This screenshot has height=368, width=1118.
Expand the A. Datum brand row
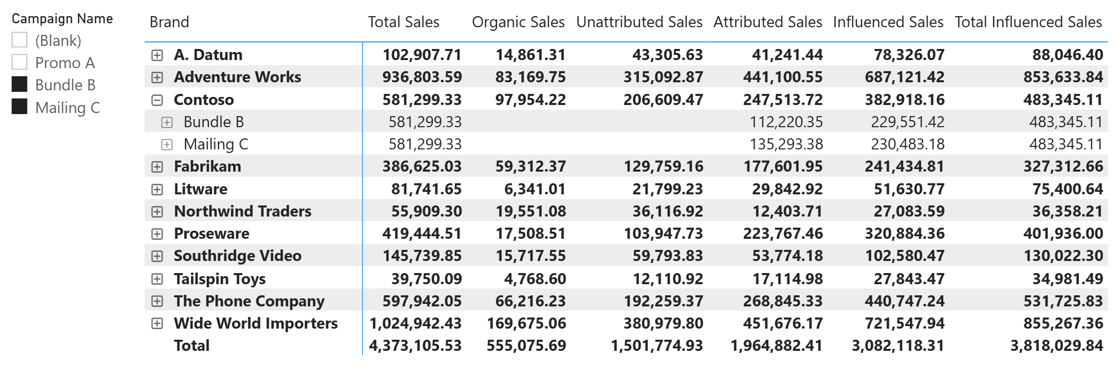point(157,55)
